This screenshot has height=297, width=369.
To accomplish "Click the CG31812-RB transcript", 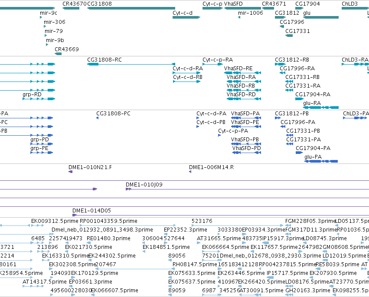I will 280,64.
